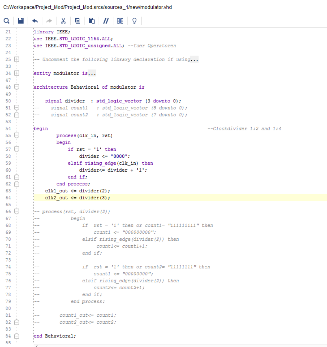The height and width of the screenshot is (347, 327).
Task: Toggle line comments with the // icon
Action: [x=106, y=21]
